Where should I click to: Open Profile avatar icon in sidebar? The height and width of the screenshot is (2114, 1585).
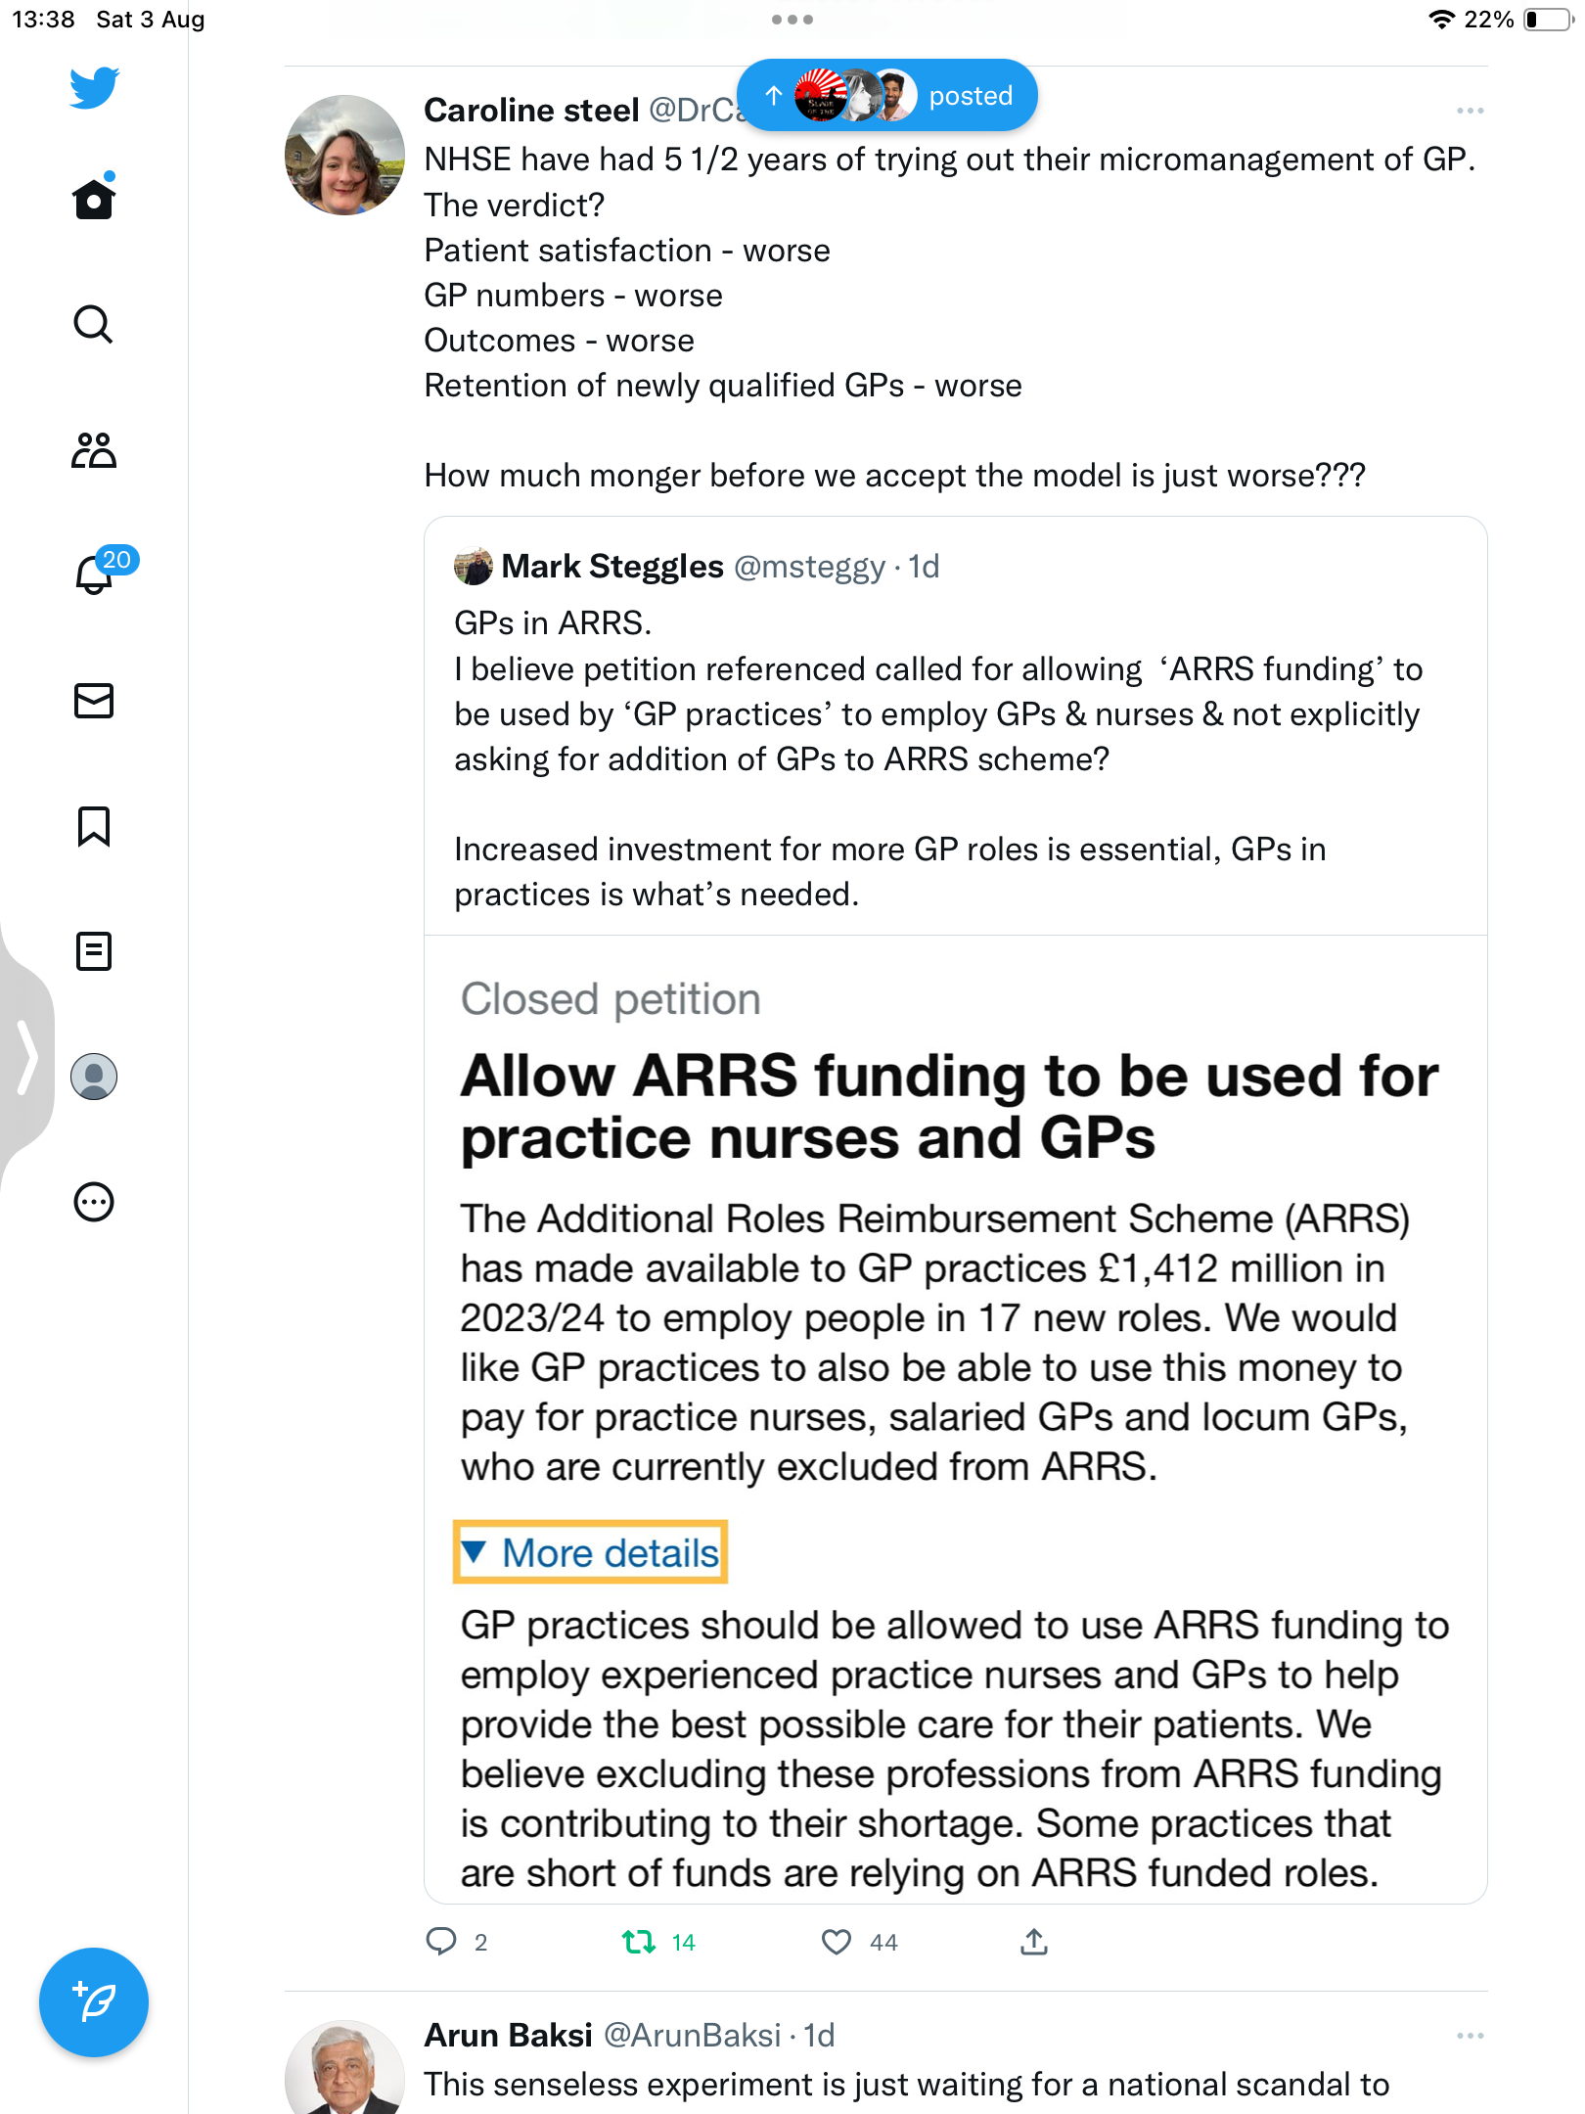pos(94,1077)
